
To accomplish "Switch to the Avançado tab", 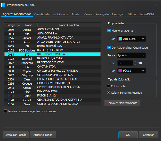I will [102, 14].
